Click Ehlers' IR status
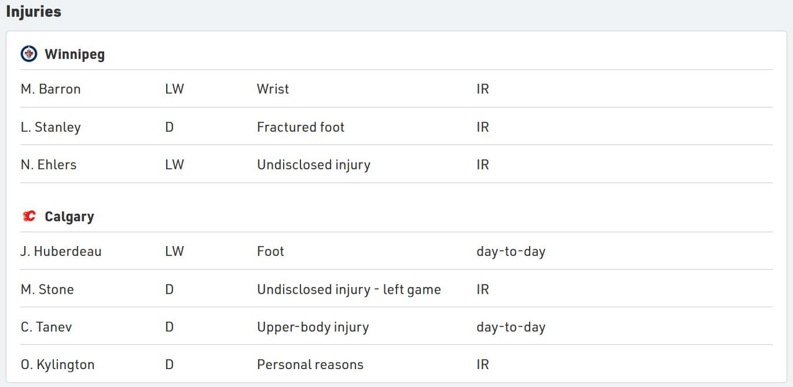 point(483,165)
